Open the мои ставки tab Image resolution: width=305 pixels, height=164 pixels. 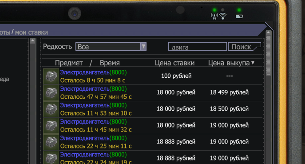(32, 32)
